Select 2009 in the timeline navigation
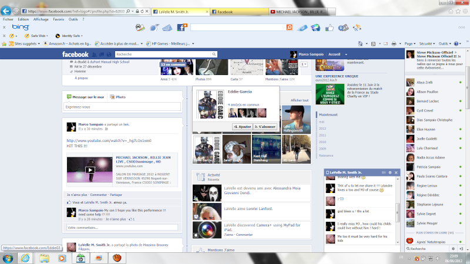Screen dimensions: 470x264 coord(323,148)
